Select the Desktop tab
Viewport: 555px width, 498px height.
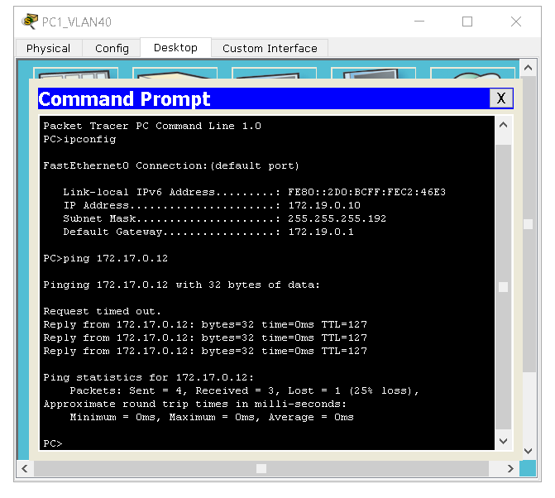175,47
